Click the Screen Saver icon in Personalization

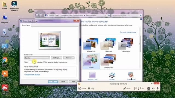click(131, 75)
